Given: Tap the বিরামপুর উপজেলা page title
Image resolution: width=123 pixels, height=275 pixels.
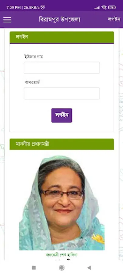Looking at the screenshot, I should pos(59,20).
